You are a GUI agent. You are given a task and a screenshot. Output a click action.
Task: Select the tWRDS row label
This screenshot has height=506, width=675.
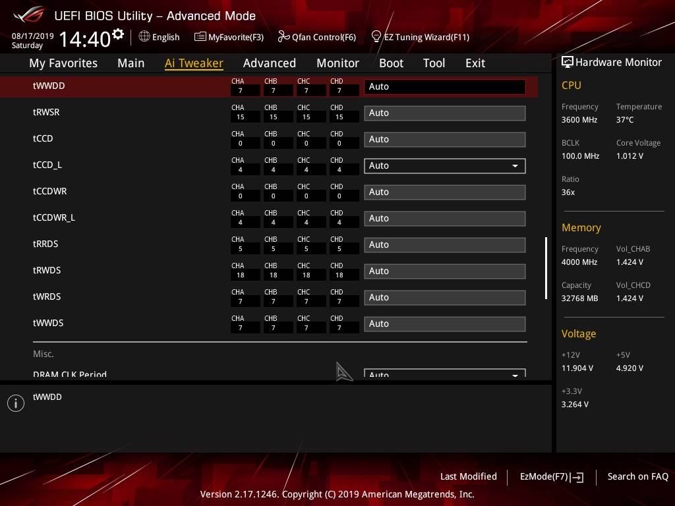(x=47, y=296)
